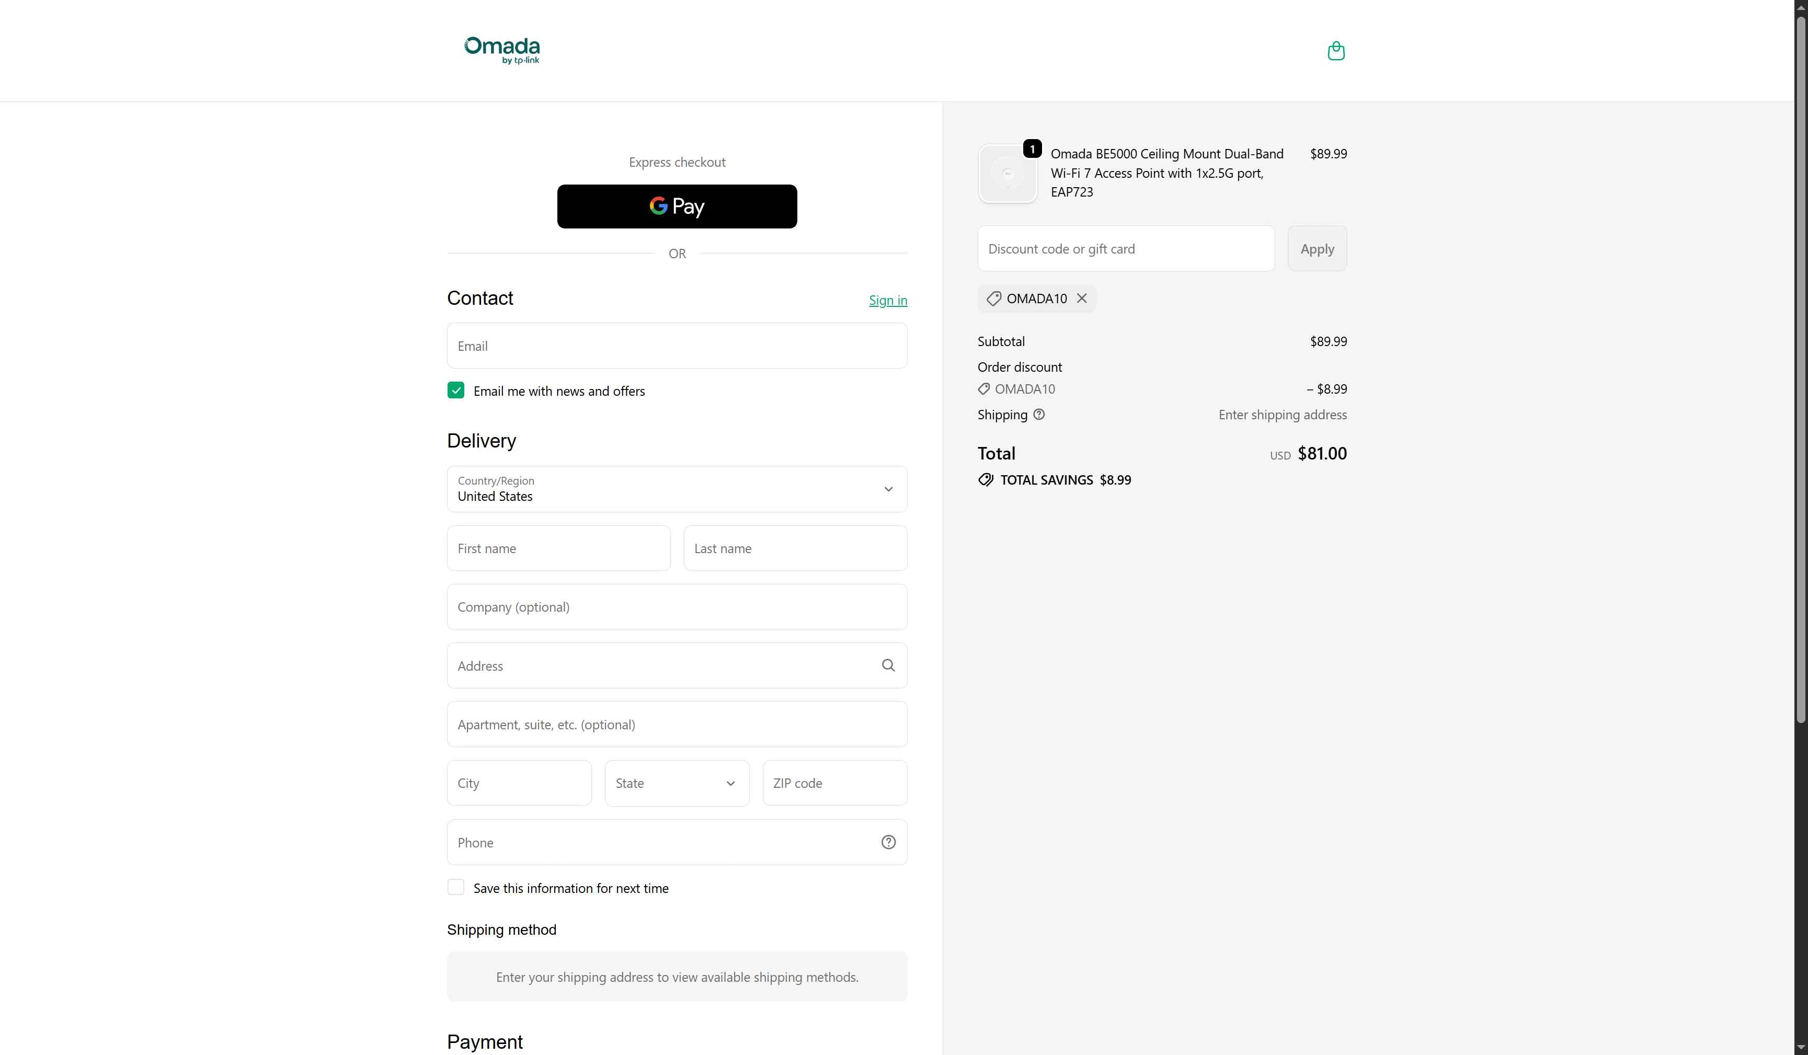Click the address search magnifier icon

(887, 665)
